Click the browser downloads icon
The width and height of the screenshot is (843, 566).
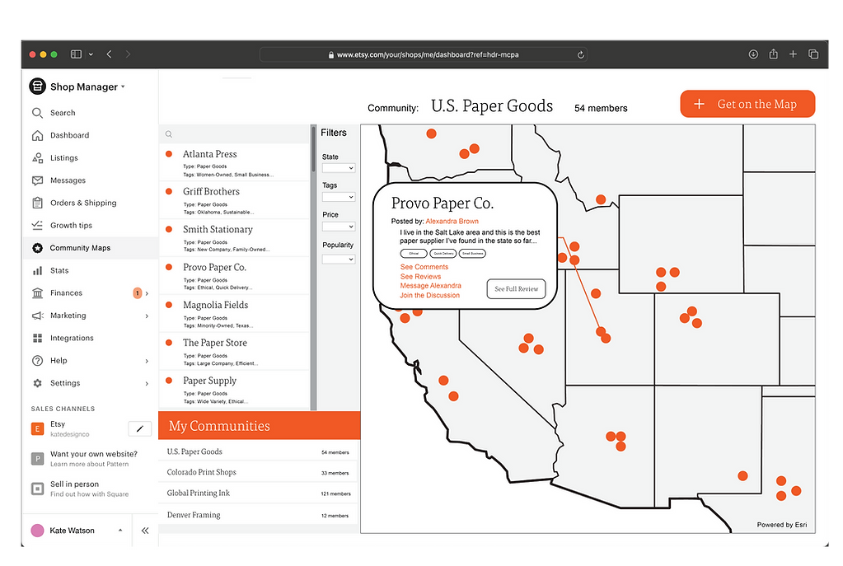pos(753,54)
